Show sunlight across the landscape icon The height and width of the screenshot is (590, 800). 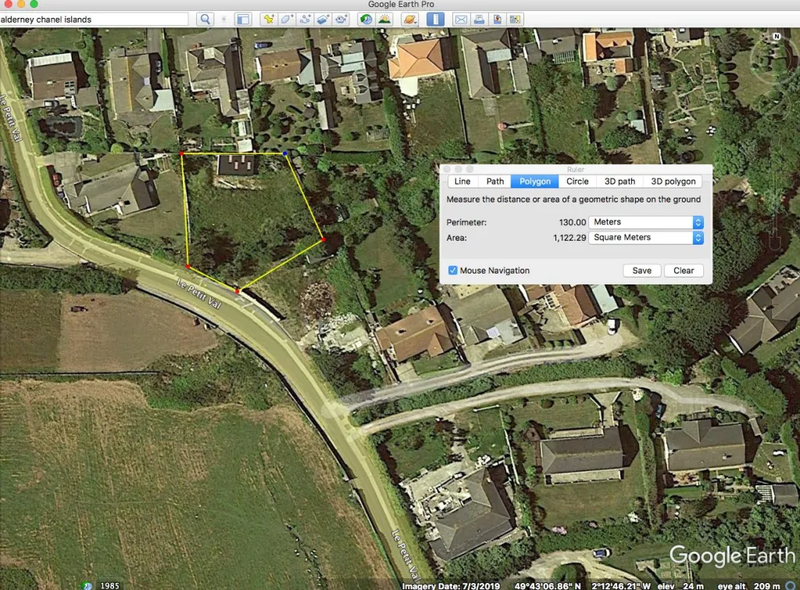pyautogui.click(x=384, y=19)
